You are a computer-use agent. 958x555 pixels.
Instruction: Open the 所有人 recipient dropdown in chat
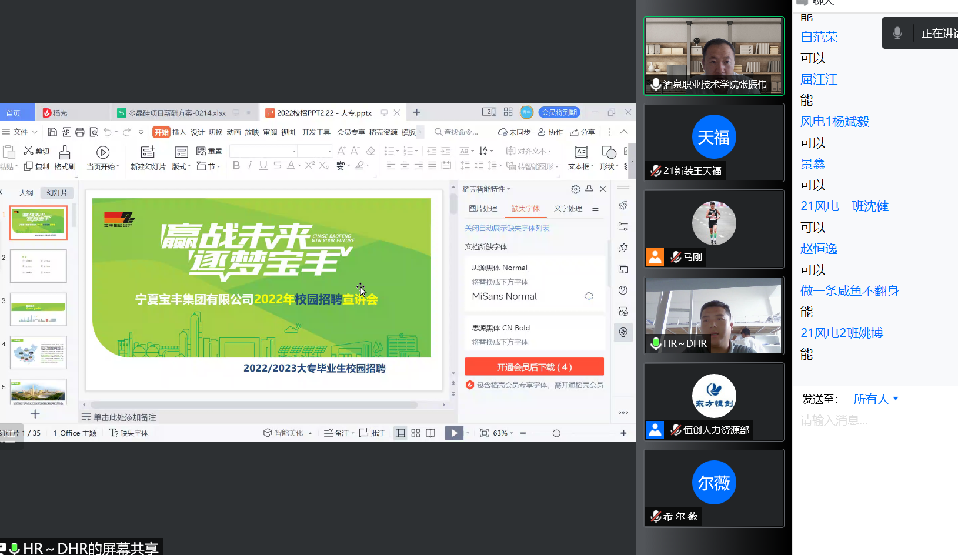click(x=876, y=399)
